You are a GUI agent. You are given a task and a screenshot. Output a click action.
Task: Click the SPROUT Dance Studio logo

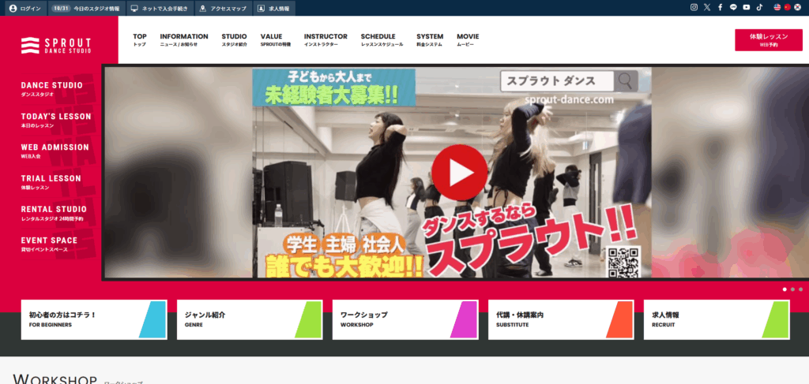pyautogui.click(x=57, y=45)
